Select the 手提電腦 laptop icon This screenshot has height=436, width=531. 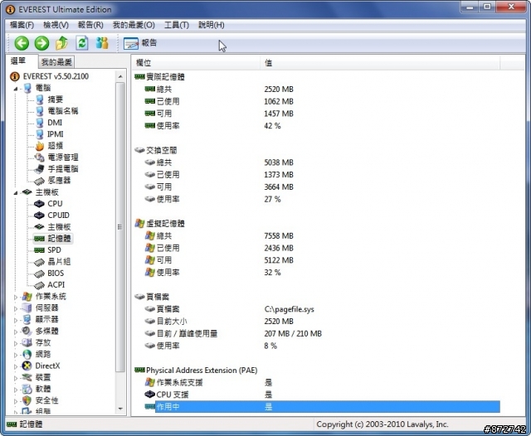point(40,169)
